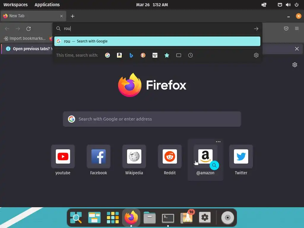Select the New Tab tab
This screenshot has height=228, width=304.
click(33, 16)
